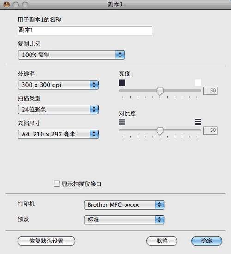Click the 亮度 slider handle
The height and width of the screenshot is (254, 231).
160,91
